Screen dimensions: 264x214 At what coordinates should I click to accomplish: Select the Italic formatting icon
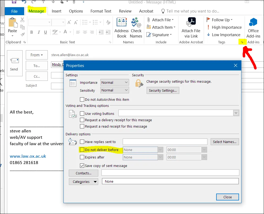point(39,32)
